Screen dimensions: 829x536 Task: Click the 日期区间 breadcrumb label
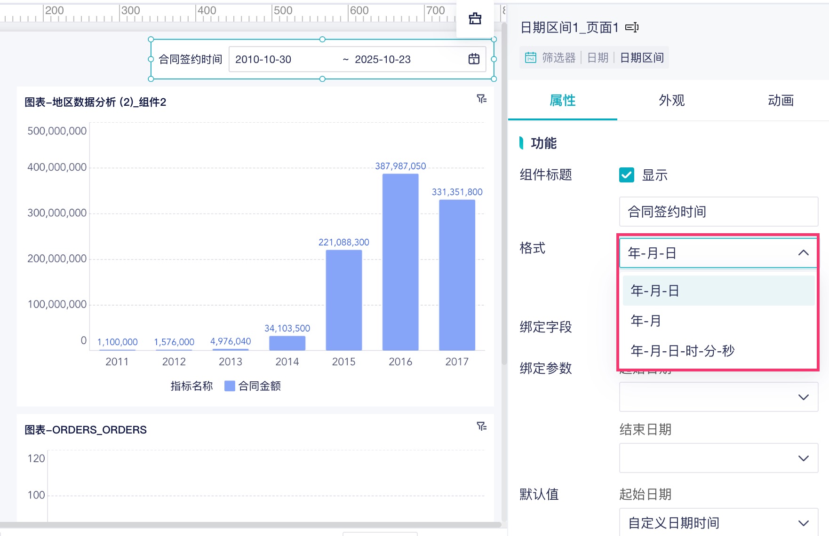click(x=642, y=57)
